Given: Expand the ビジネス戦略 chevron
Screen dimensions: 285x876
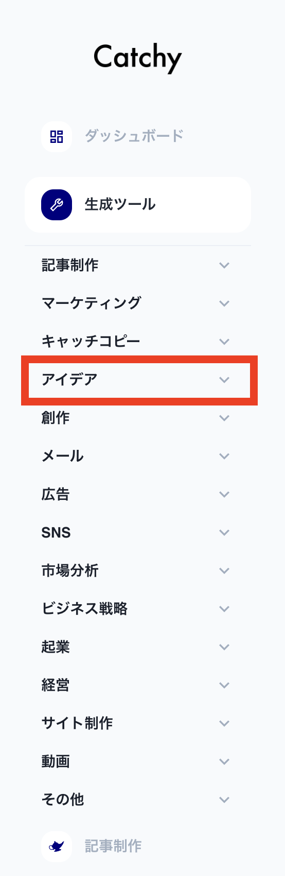Looking at the screenshot, I should click(224, 609).
